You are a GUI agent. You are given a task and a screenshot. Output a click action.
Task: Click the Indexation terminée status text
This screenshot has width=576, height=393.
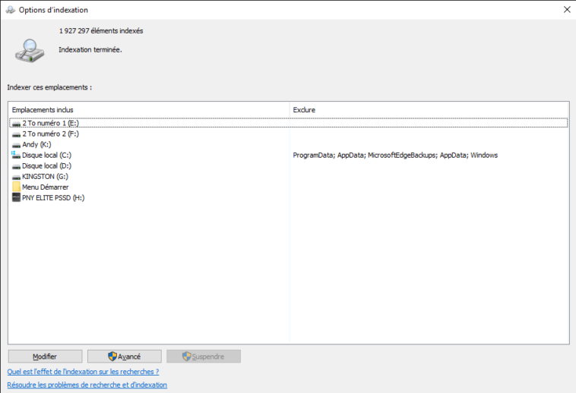click(x=90, y=49)
